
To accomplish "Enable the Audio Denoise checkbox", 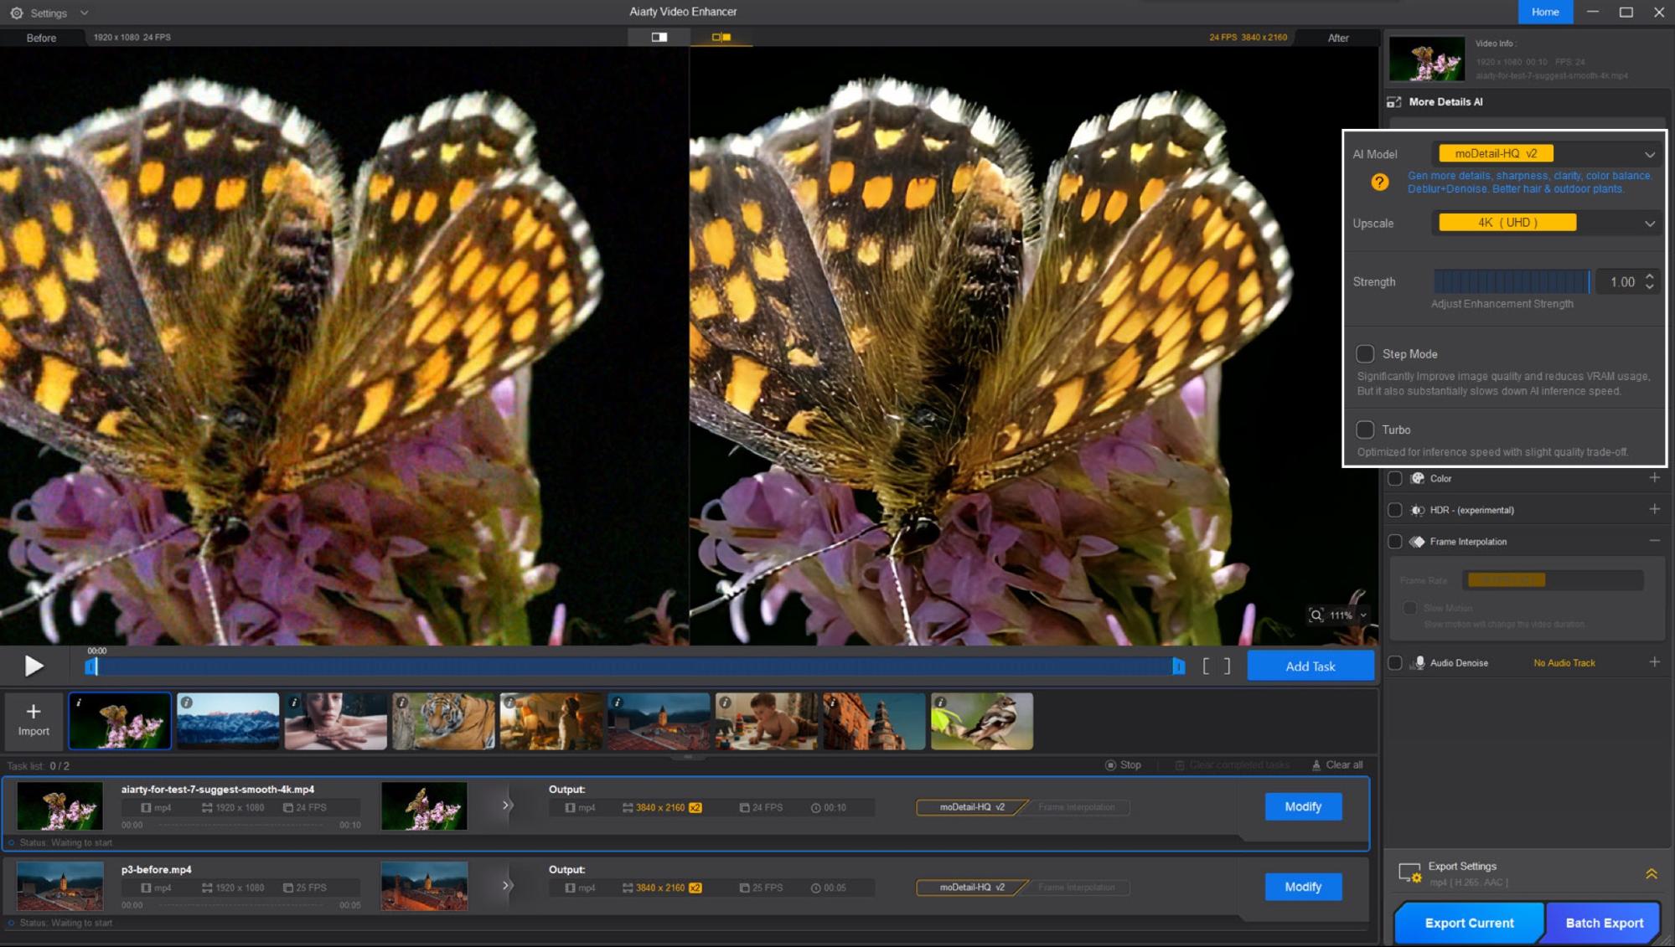I will point(1395,662).
